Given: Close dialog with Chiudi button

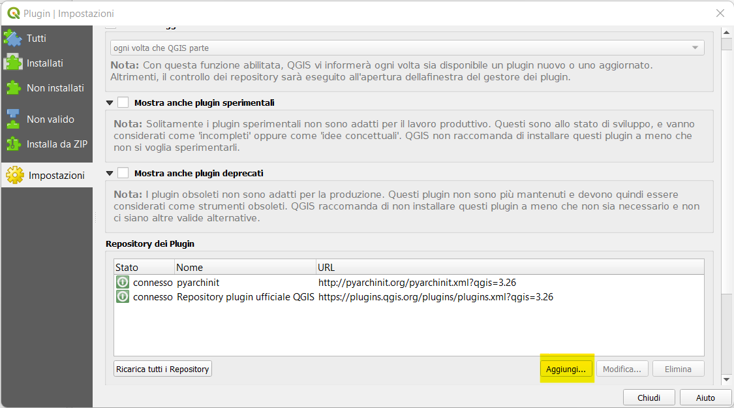Looking at the screenshot, I should [x=649, y=397].
